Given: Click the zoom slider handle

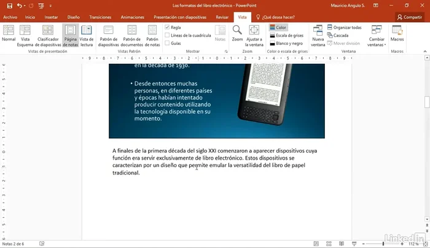Looking at the screenshot, I should (383, 244).
